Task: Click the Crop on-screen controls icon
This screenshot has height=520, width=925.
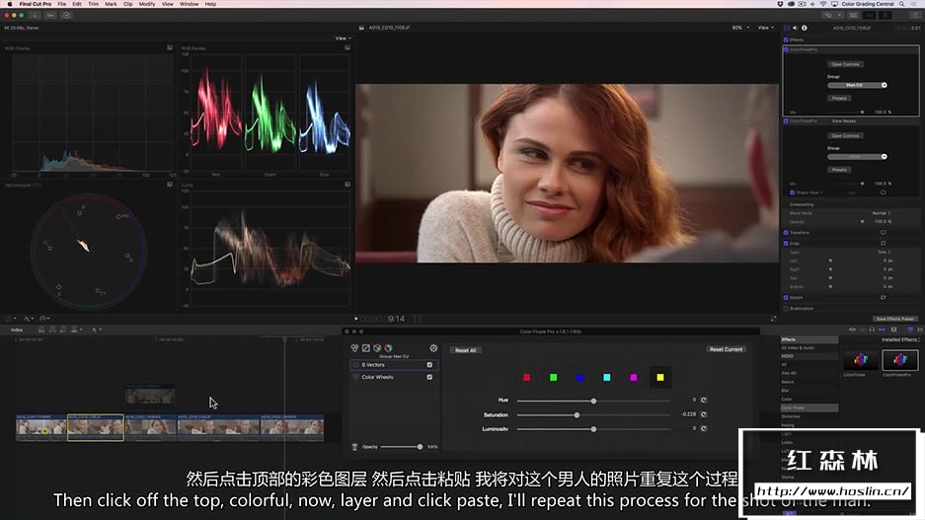Action: coord(884,243)
